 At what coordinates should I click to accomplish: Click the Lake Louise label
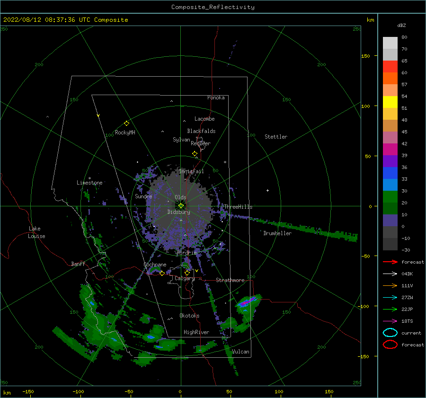(36, 232)
